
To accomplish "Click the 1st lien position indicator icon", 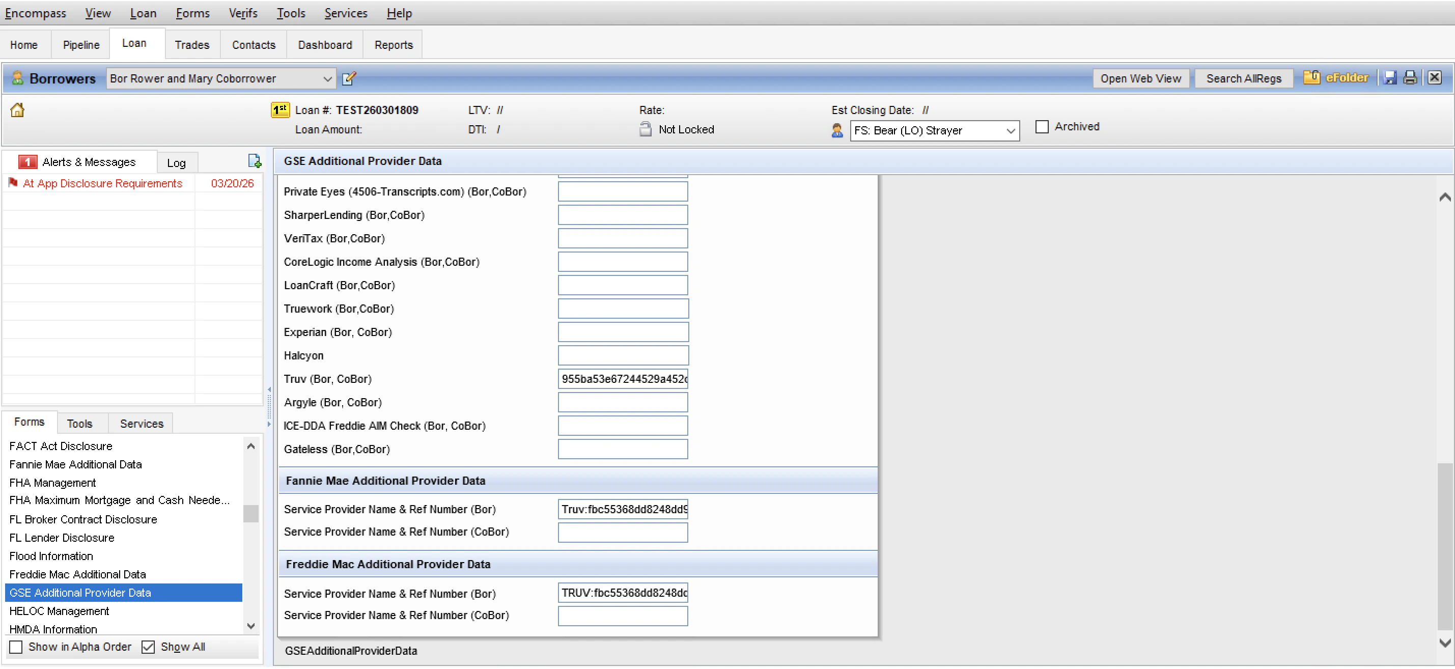I will pos(279,109).
